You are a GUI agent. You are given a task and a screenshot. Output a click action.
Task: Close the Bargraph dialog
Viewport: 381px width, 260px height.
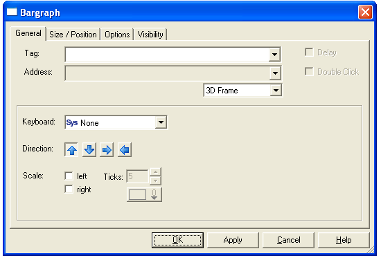coord(365,12)
